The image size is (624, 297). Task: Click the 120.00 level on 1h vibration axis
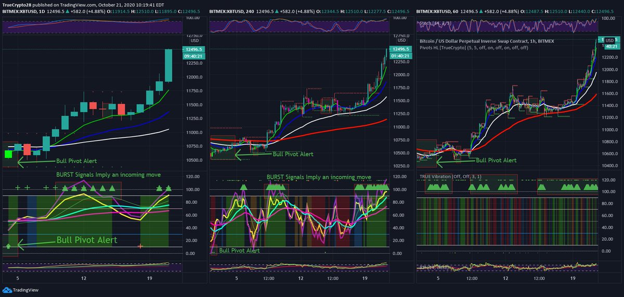(x=608, y=179)
